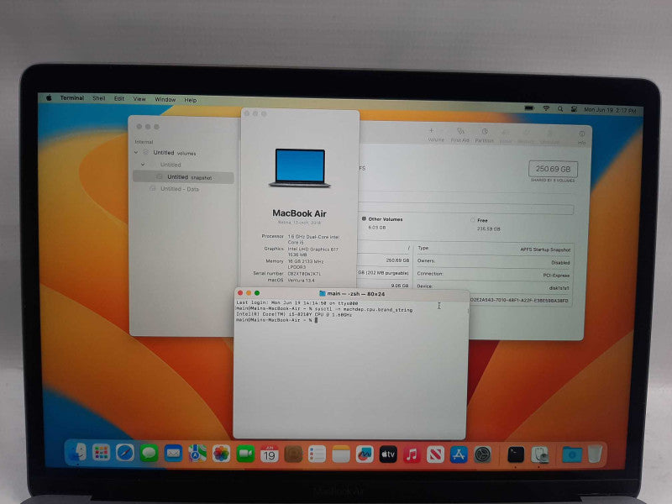Zoom Terminal window with green button

click(x=257, y=293)
